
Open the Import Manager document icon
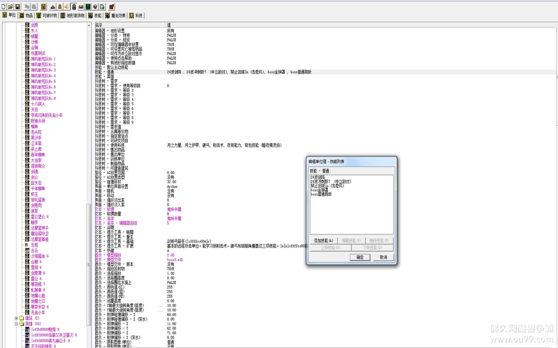tap(102, 7)
